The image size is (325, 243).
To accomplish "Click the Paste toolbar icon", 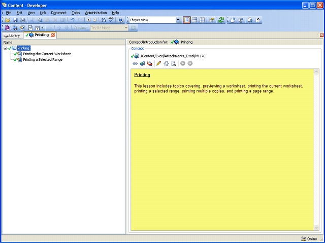I will [x=47, y=20].
